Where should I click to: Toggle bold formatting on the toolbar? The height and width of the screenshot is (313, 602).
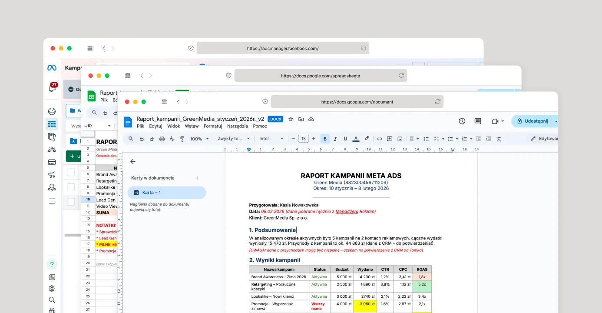(x=325, y=138)
